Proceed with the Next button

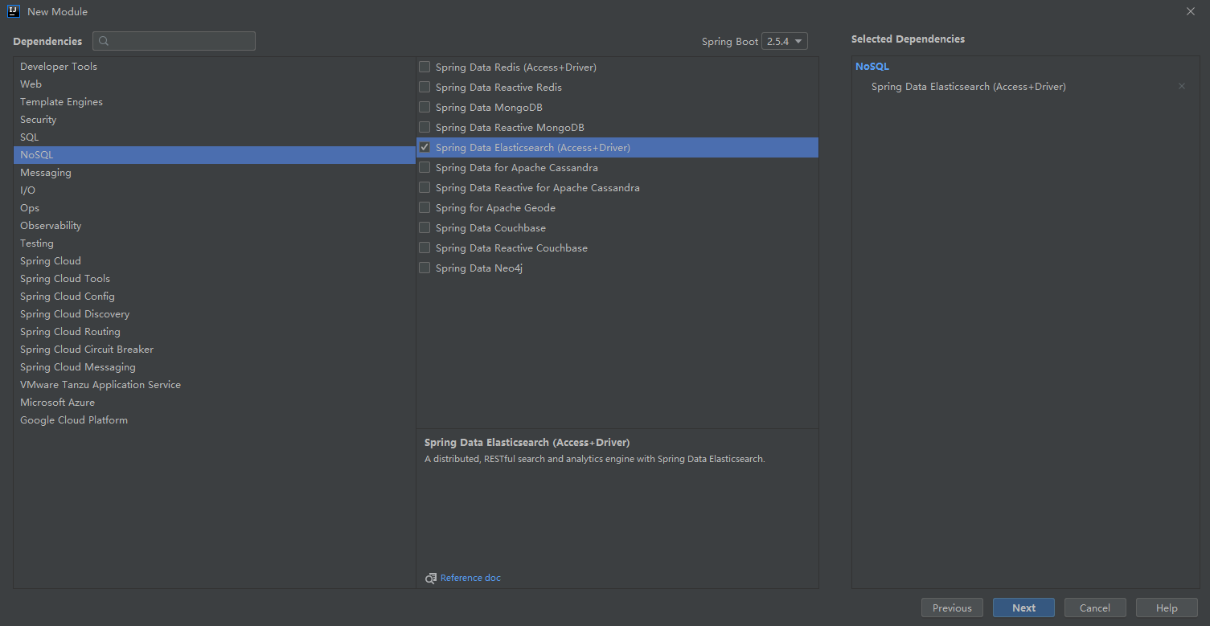click(x=1023, y=608)
